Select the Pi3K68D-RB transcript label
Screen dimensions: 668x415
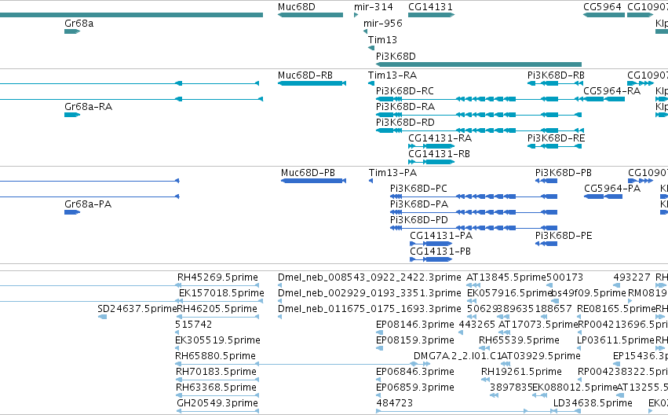pyautogui.click(x=556, y=75)
